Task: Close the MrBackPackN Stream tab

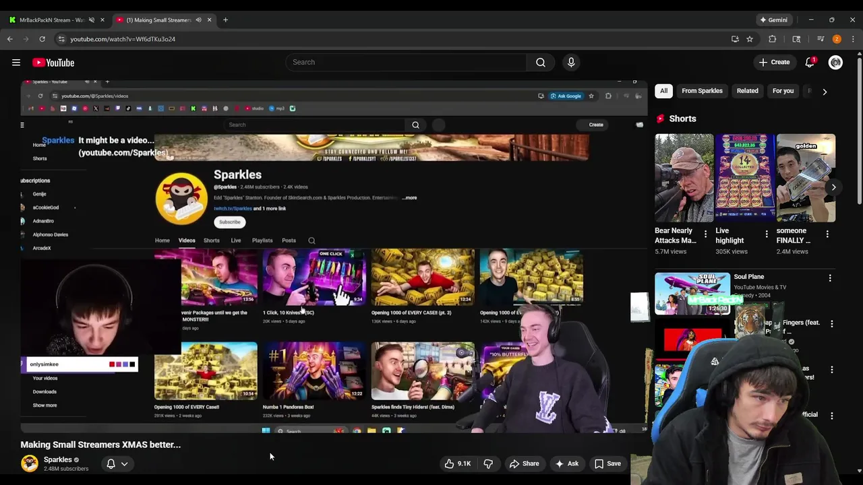Action: click(x=102, y=20)
